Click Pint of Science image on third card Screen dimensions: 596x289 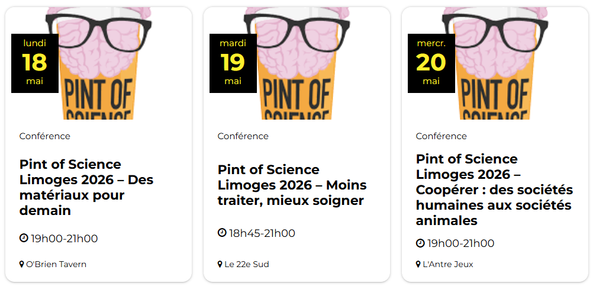[x=509, y=65]
